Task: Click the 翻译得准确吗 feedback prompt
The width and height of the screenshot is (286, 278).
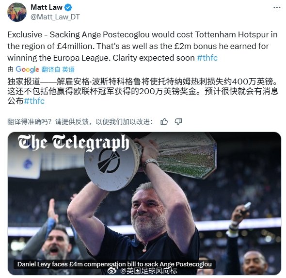Action: tap(80, 122)
